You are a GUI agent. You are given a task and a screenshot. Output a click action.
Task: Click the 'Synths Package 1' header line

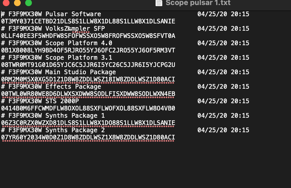pos(125,116)
